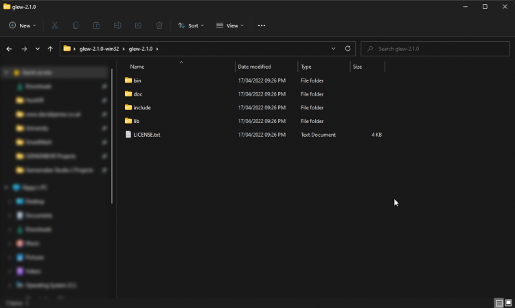Click the address bar folder icon

[x=67, y=49]
